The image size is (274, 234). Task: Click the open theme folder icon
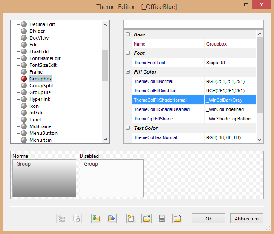147,218
